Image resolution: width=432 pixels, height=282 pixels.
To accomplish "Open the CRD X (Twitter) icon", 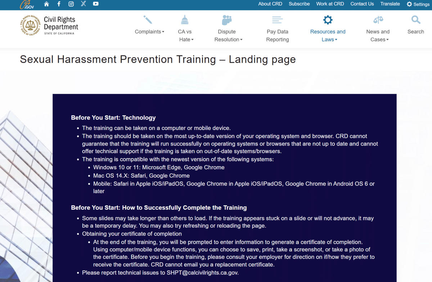I will 84,4.
